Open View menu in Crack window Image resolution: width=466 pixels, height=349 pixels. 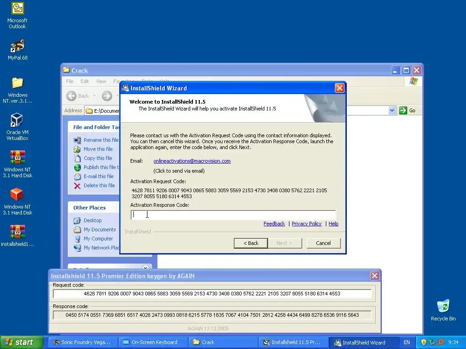pos(101,81)
